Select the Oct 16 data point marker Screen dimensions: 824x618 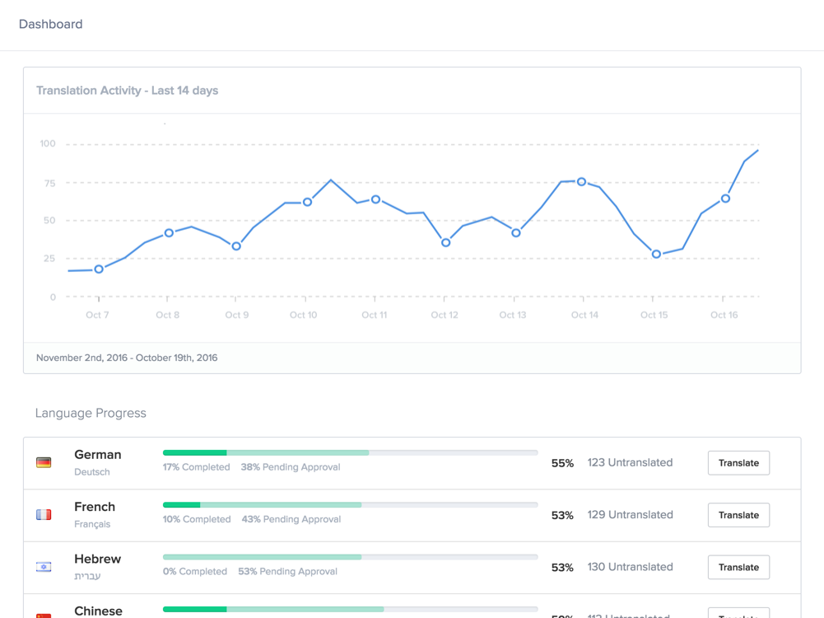(x=725, y=199)
